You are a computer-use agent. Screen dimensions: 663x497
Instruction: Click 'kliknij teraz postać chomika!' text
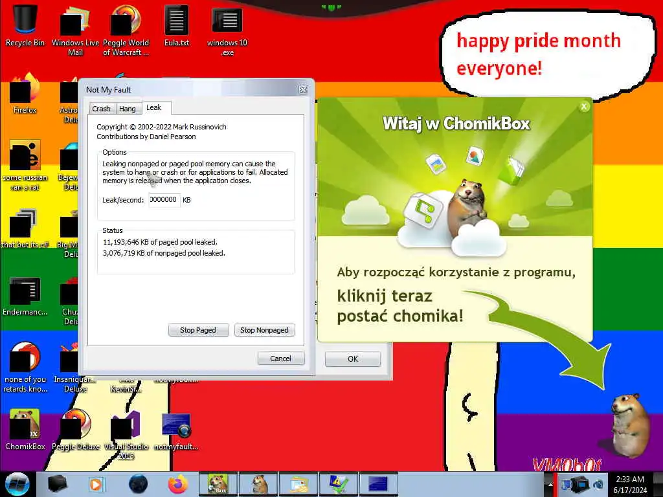[x=400, y=305]
